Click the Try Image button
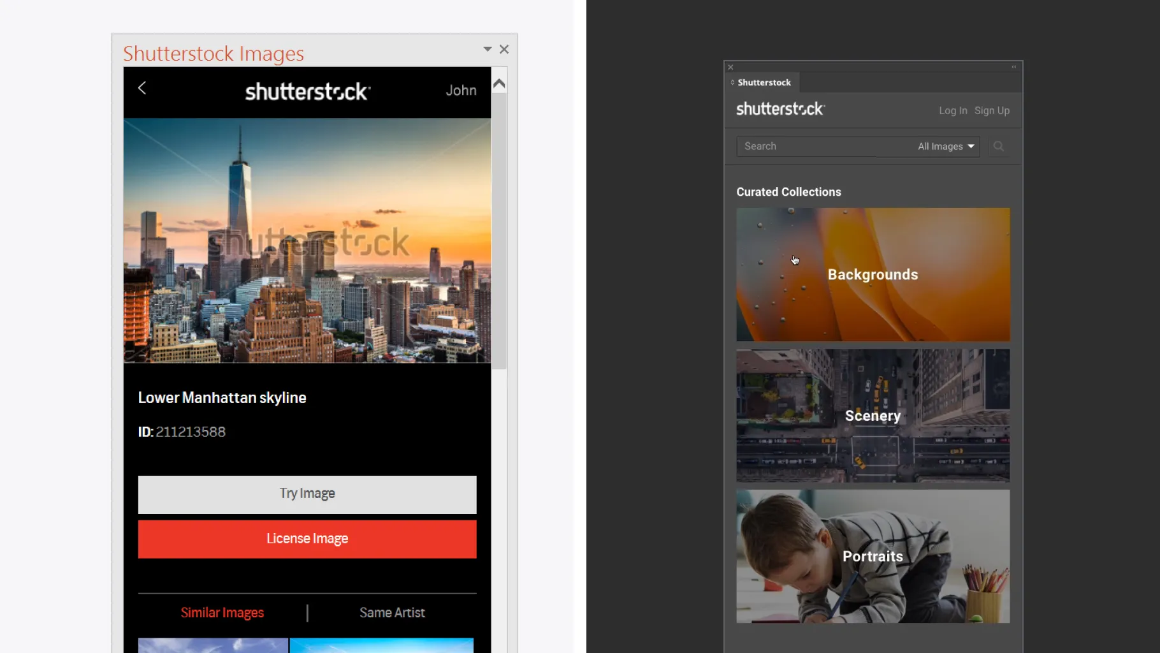1160x653 pixels. click(x=307, y=494)
